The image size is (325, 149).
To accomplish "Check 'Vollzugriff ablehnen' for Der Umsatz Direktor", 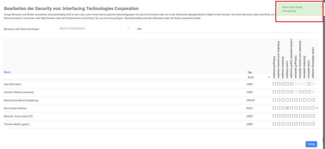I will (x=296, y=108).
